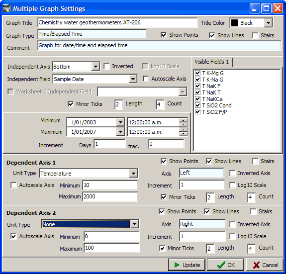This screenshot has width=286, height=274.
Task: Enable the top Stairs checkbox
Action: click(255, 35)
